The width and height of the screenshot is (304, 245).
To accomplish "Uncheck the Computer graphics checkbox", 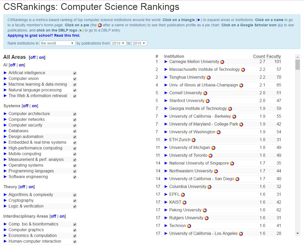I will point(75,230).
